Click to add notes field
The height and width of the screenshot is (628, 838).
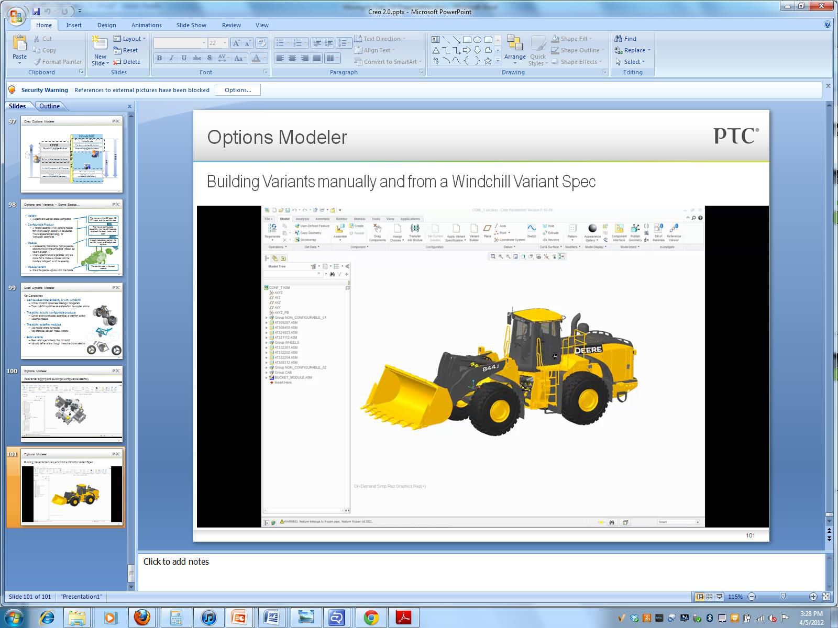point(482,571)
